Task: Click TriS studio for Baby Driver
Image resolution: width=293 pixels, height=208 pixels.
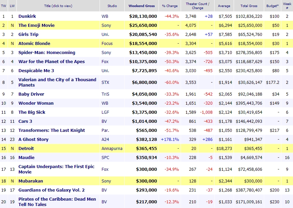Action: (x=105, y=94)
